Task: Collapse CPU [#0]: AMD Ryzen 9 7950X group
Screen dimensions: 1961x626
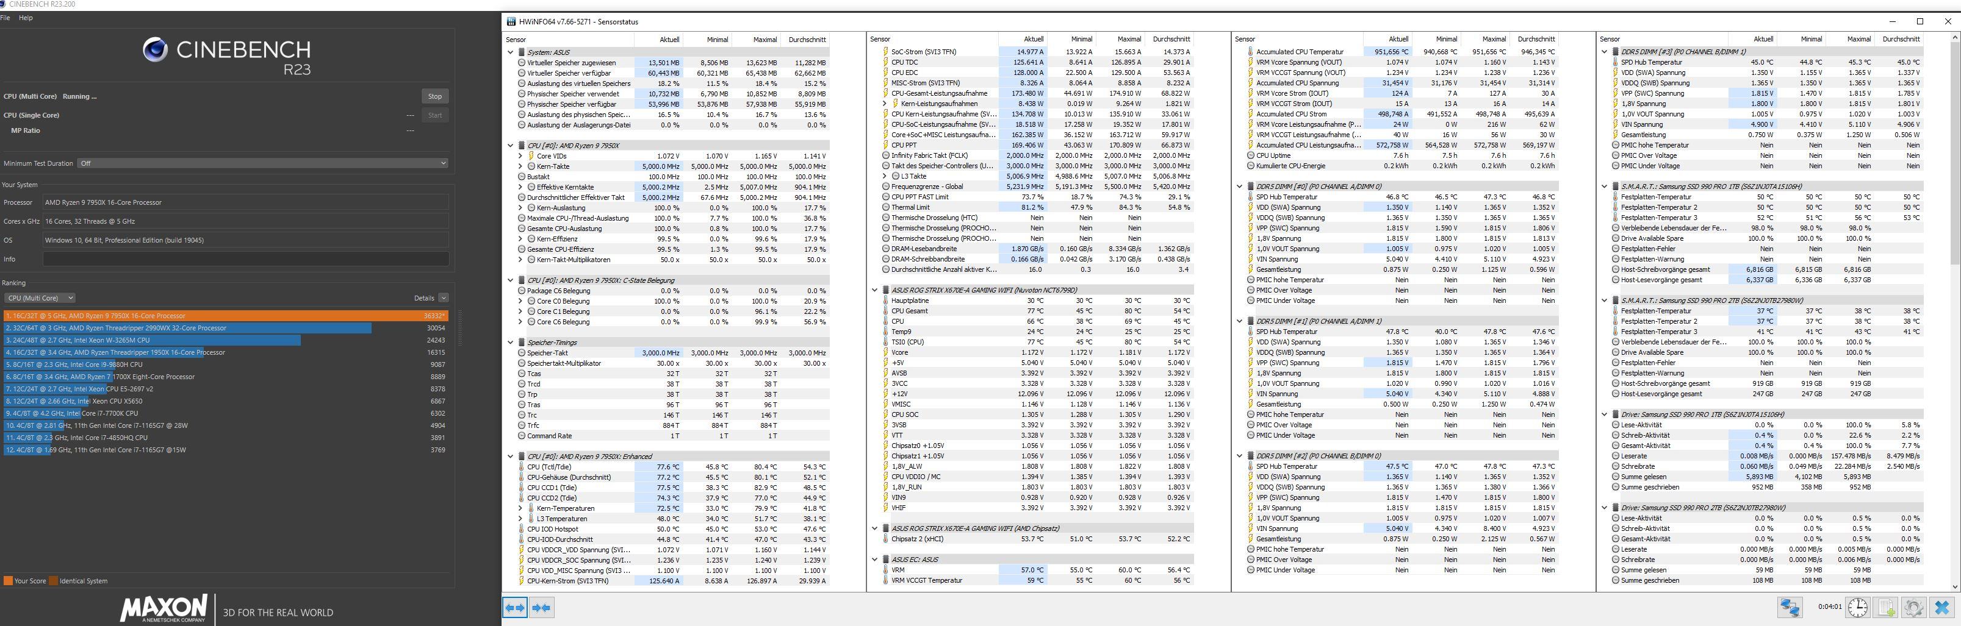Action: point(511,145)
